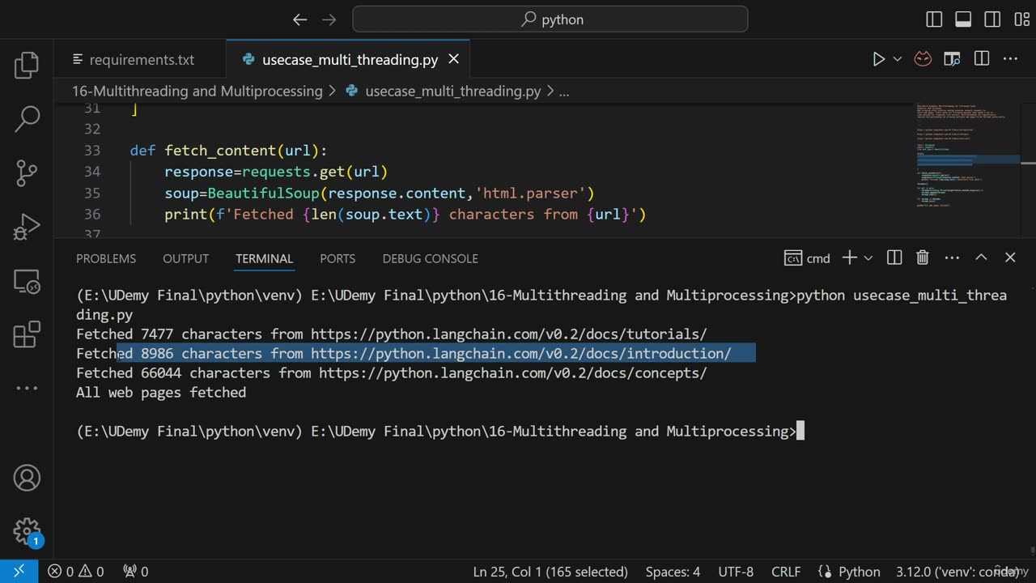Image resolution: width=1036 pixels, height=583 pixels.
Task: Toggle the bottom panel layout icon
Action: point(963,19)
